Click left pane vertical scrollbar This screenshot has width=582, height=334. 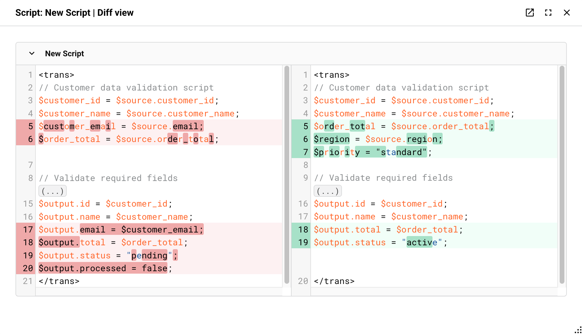pos(287,175)
